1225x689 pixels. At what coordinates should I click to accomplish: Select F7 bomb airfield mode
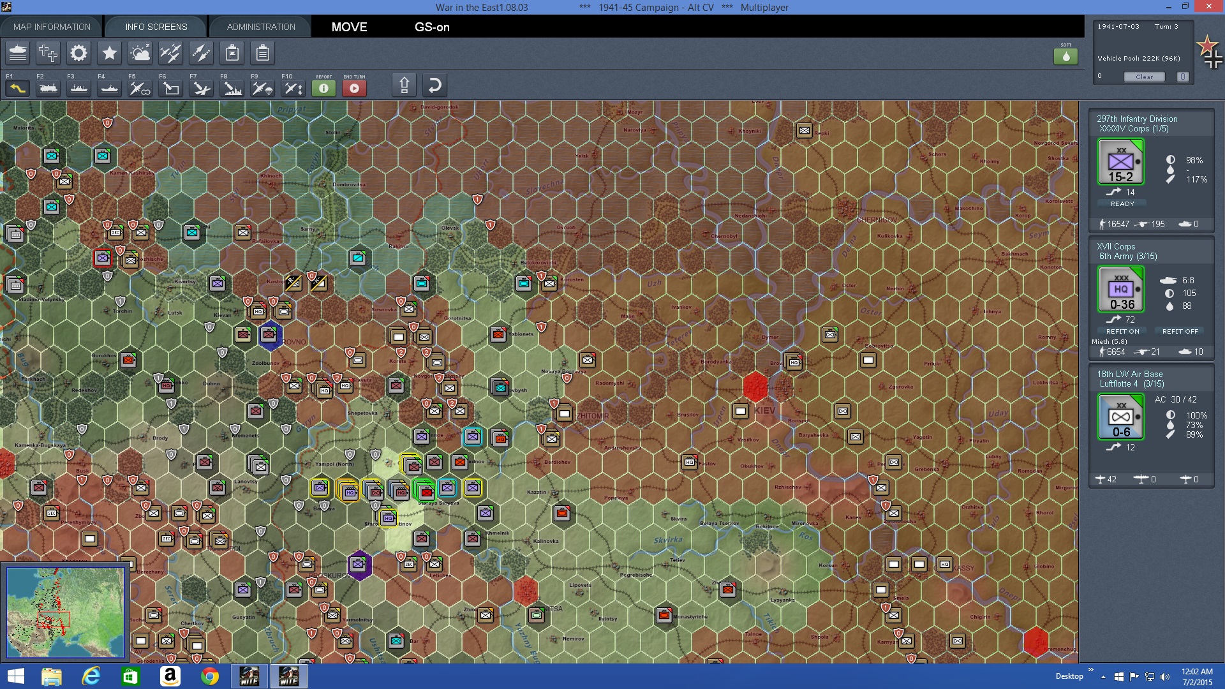(x=202, y=88)
